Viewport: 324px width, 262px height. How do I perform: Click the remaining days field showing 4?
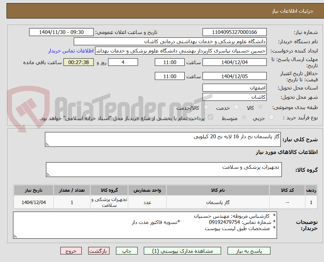coord(123,62)
